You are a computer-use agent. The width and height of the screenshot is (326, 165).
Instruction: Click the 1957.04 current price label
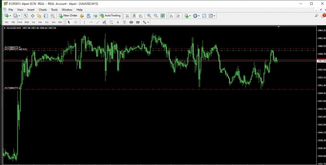point(322,61)
